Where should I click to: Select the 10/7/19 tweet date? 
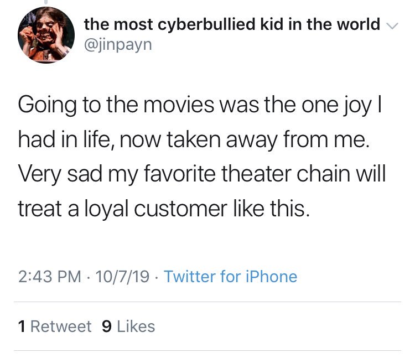coord(123,276)
